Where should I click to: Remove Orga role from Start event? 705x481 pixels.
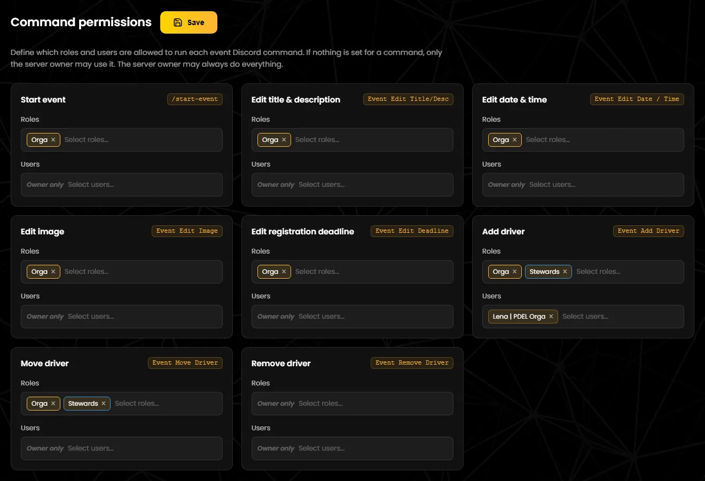pos(53,140)
